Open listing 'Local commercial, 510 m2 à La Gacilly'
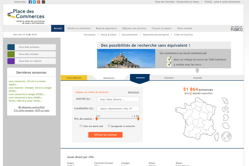249x166 pixels. (x=27, y=83)
